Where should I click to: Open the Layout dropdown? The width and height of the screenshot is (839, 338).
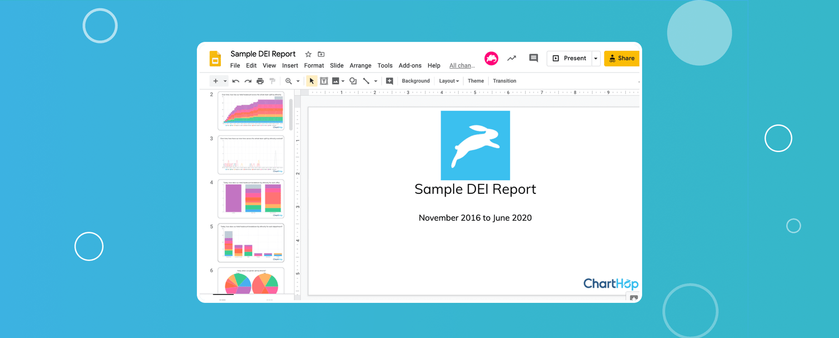tap(449, 81)
